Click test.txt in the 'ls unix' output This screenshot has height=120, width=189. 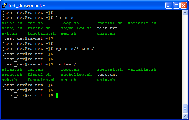click(x=107, y=28)
